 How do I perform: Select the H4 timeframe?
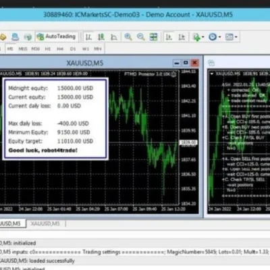[60, 49]
